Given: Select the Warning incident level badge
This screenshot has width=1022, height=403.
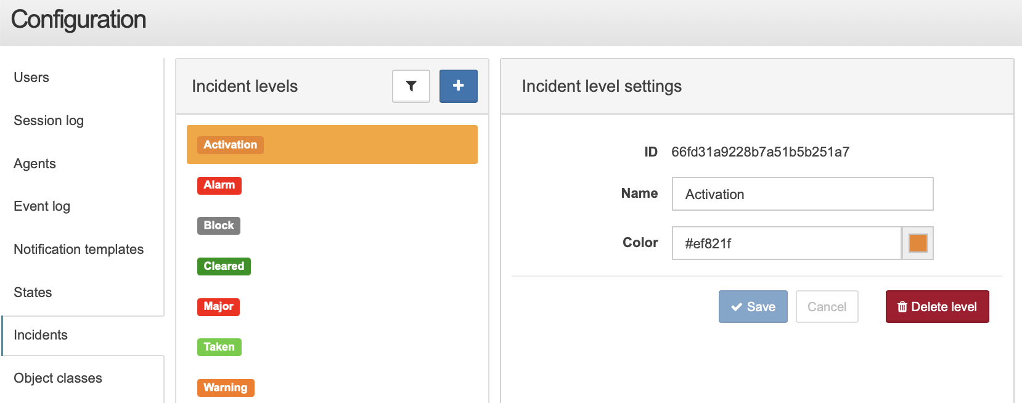Looking at the screenshot, I should (x=226, y=388).
